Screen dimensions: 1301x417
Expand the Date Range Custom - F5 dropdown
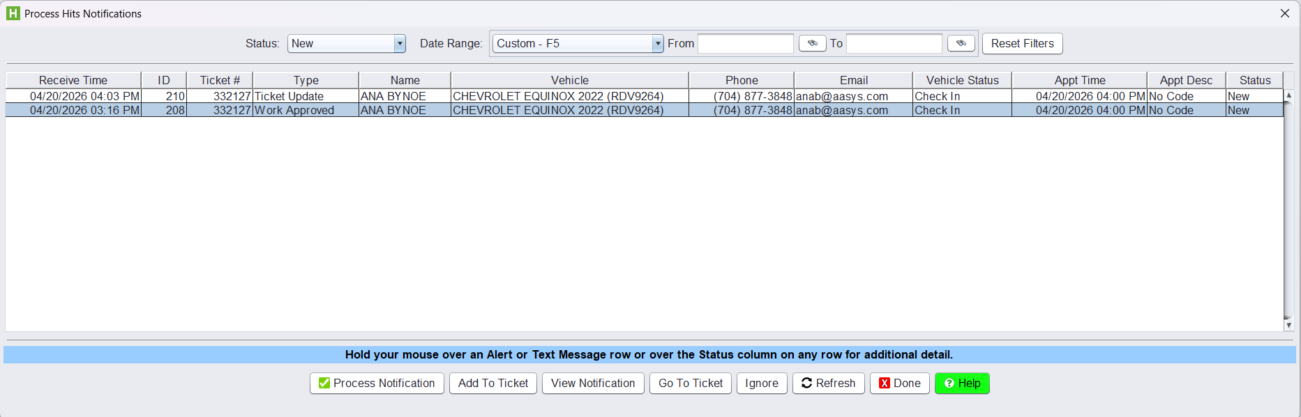point(578,43)
